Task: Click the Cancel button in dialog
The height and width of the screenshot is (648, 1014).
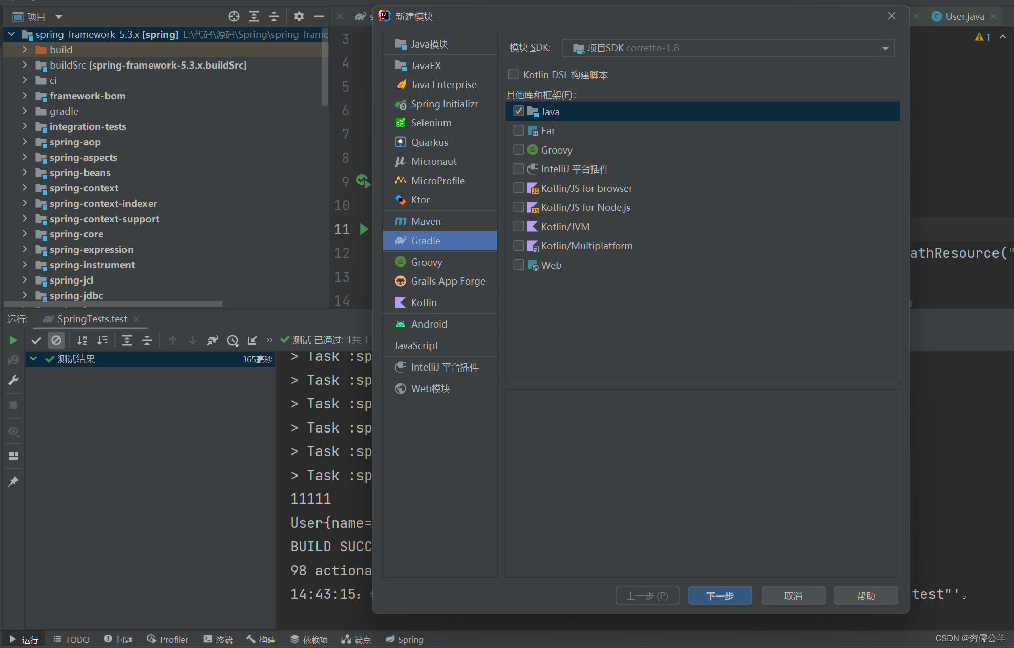Action: (793, 596)
